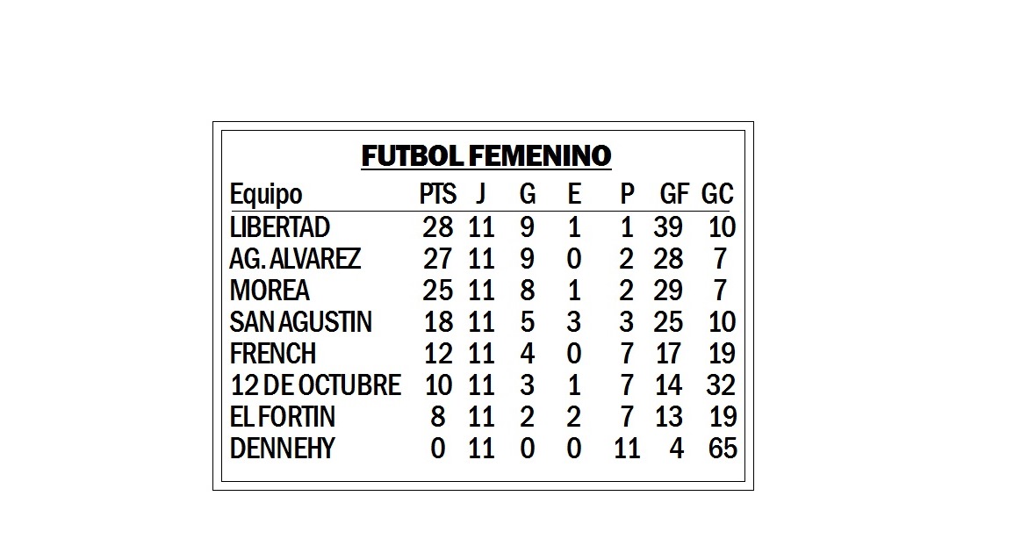The width and height of the screenshot is (1014, 539).
Task: Select the DENNEHY team name
Action: (282, 449)
